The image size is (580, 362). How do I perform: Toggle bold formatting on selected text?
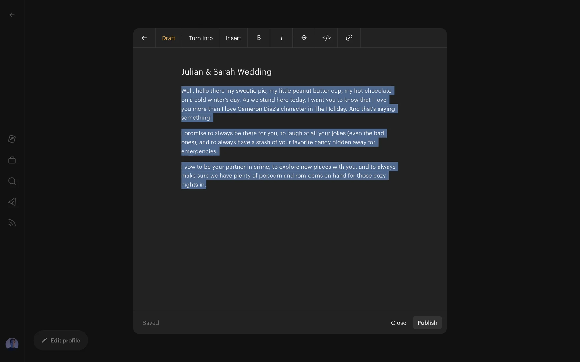259,38
